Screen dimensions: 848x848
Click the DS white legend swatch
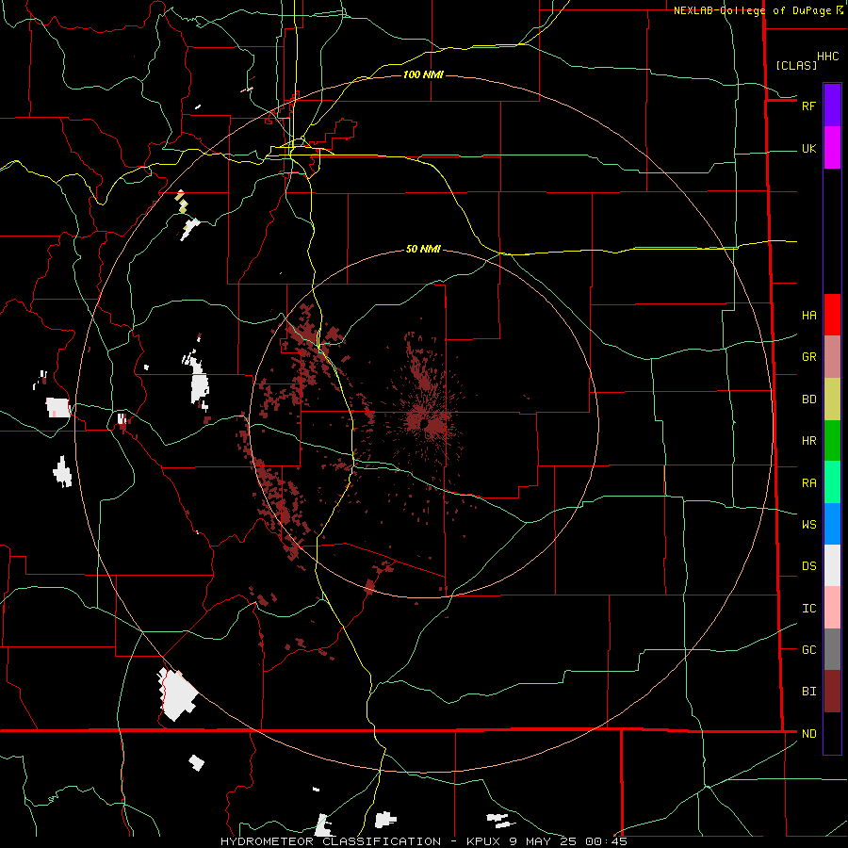[832, 565]
